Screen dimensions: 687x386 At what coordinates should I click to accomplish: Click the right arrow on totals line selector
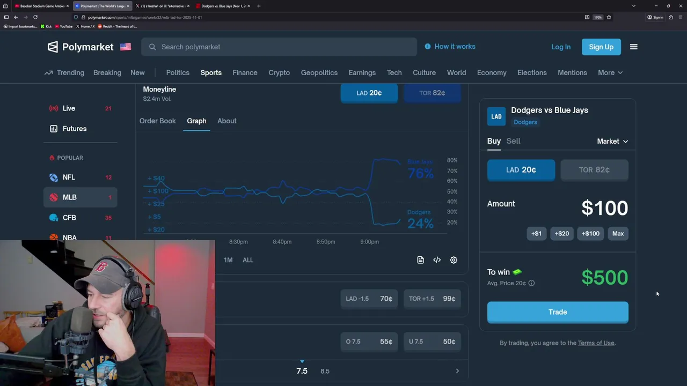pos(457,371)
